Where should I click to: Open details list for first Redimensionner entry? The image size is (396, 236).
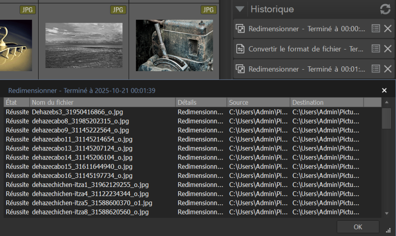(376, 29)
